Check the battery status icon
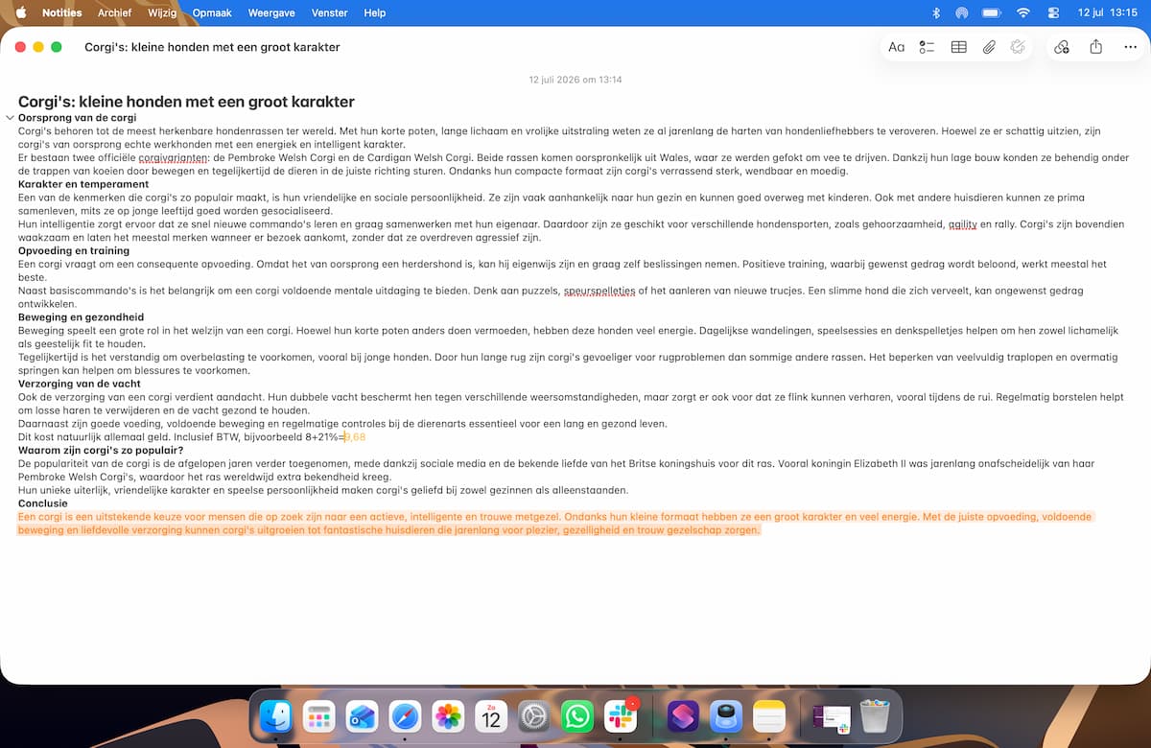 (x=992, y=12)
